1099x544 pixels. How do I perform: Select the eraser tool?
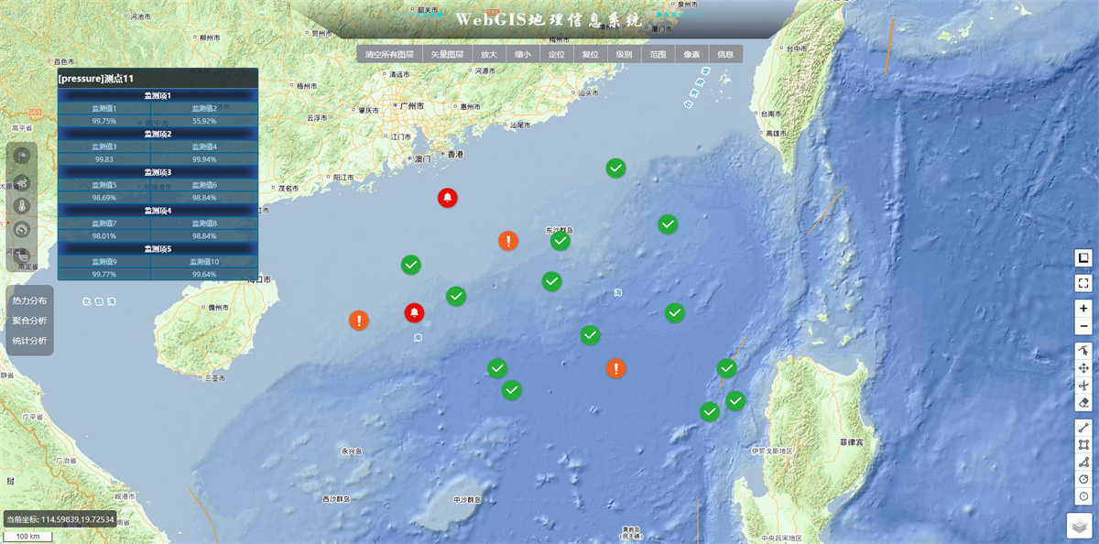click(x=1083, y=403)
